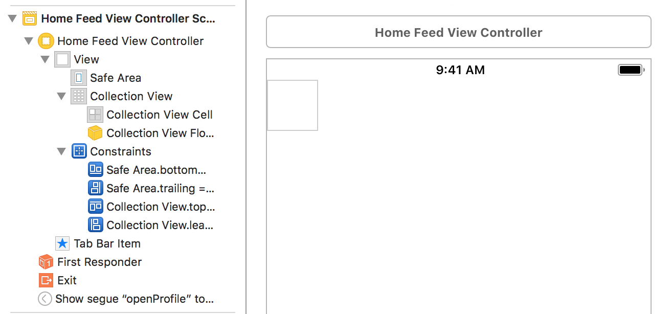Viewport: 671px width, 314px height.
Task: Click the First Responder cube icon
Action: coord(46,262)
